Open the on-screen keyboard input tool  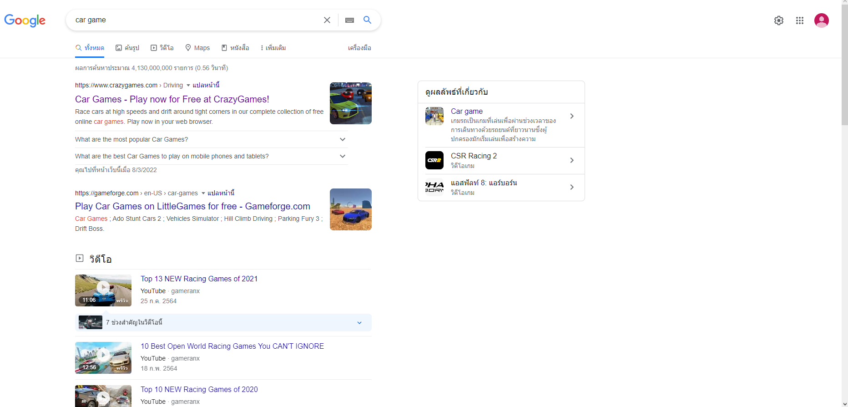[x=349, y=20]
